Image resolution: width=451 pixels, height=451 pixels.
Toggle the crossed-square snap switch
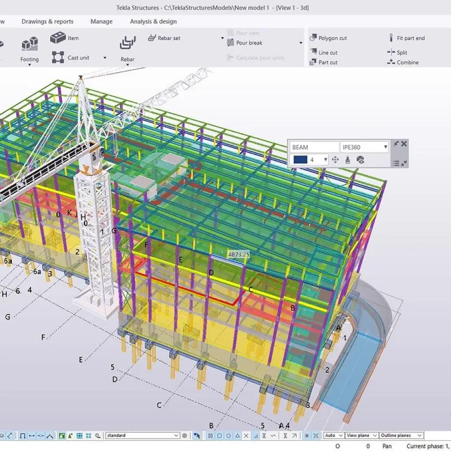[211, 436]
